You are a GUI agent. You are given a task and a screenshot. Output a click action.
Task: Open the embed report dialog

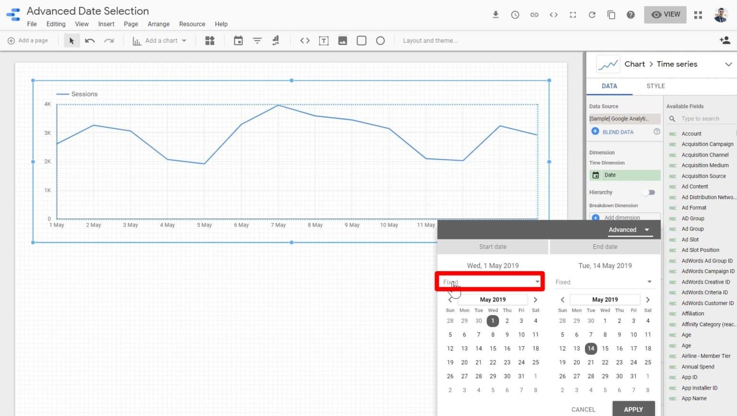(x=553, y=15)
